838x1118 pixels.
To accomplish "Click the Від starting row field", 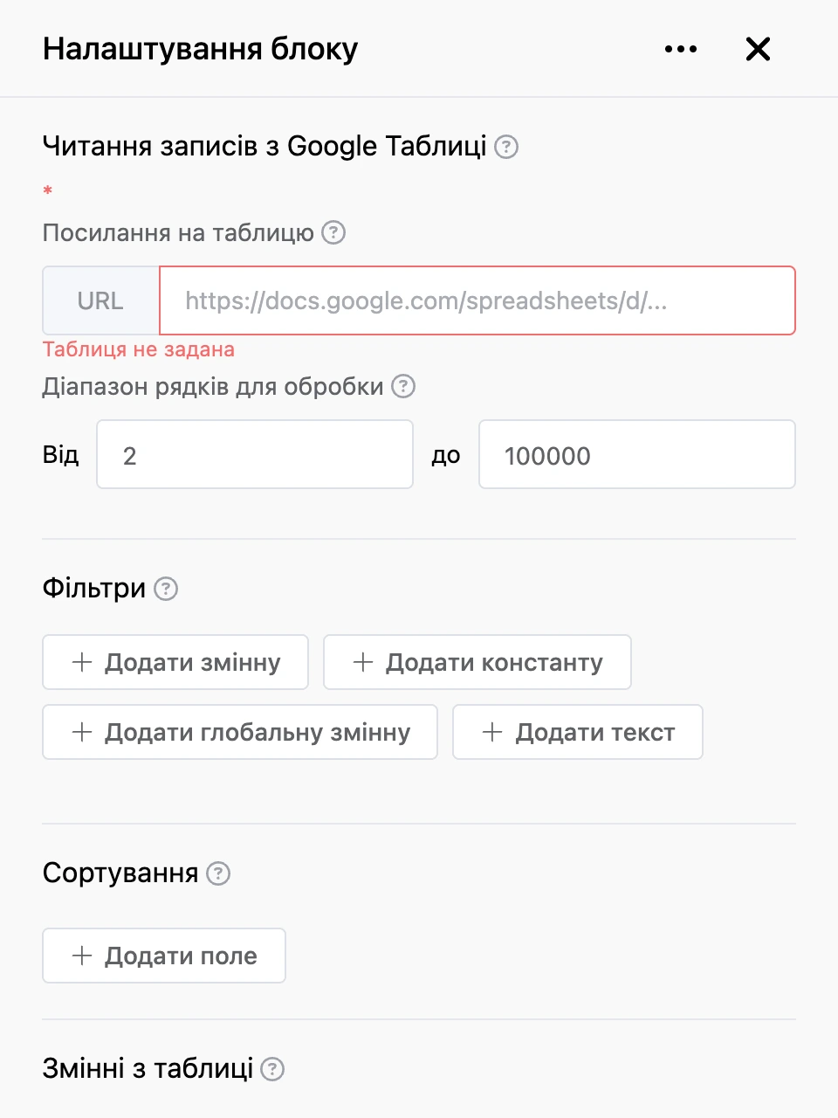I will pos(255,454).
